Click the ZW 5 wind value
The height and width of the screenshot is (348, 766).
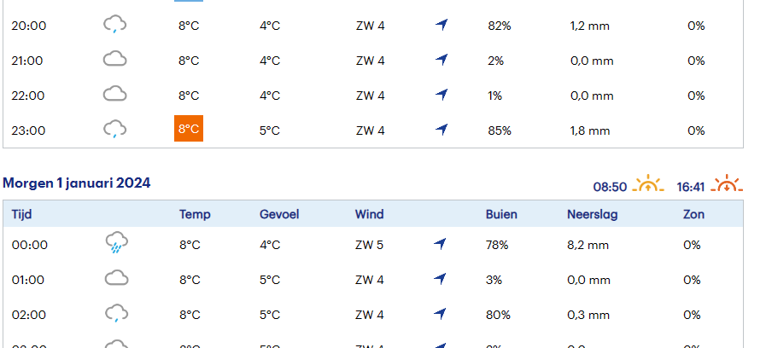point(369,245)
